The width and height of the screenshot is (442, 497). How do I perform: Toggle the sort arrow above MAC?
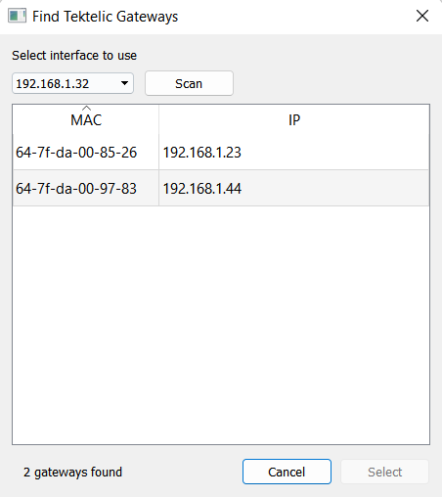point(86,108)
